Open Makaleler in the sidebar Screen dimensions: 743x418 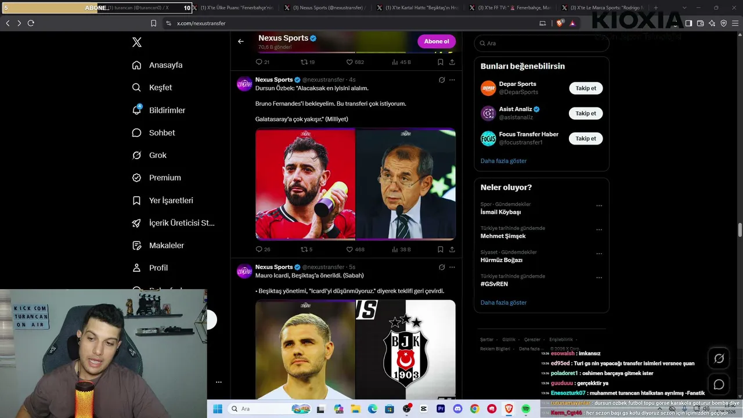coord(158,246)
